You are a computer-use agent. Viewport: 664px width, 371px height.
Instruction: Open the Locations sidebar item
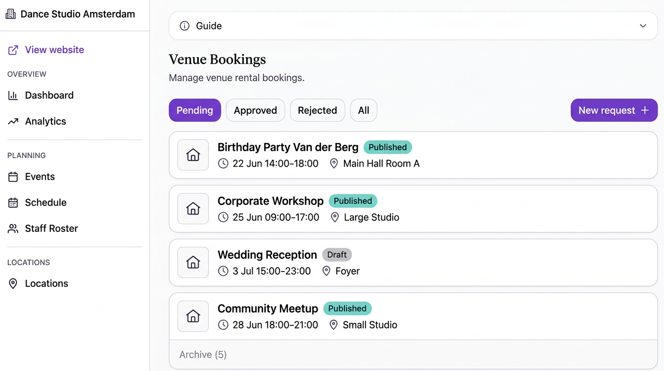click(x=46, y=284)
